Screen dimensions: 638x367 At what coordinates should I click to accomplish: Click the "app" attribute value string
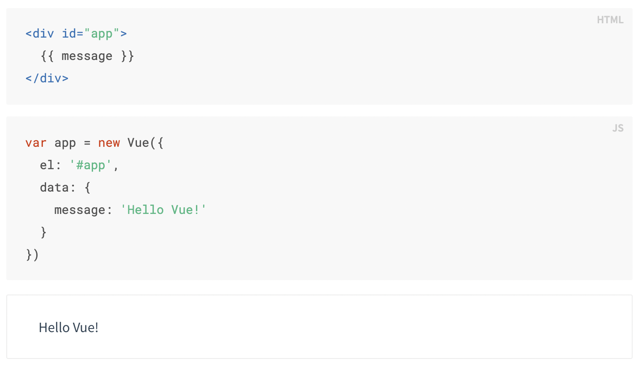click(x=102, y=34)
